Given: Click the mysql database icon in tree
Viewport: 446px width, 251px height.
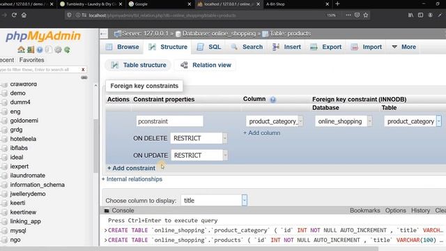Looking at the screenshot, I should (x=4, y=231).
